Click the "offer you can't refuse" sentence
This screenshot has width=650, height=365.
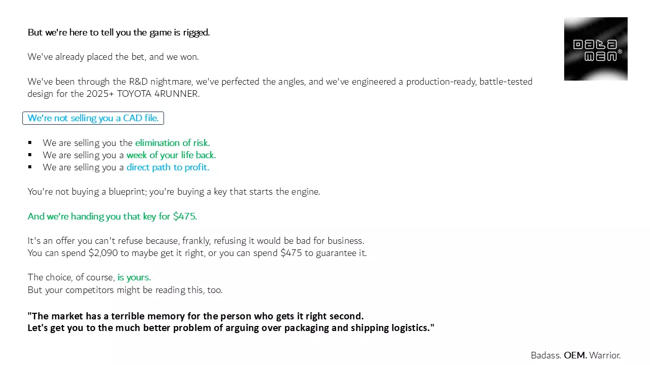pyautogui.click(x=196, y=241)
